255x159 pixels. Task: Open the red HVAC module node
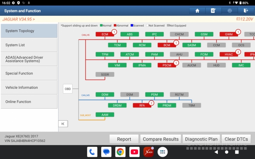coord(229,55)
